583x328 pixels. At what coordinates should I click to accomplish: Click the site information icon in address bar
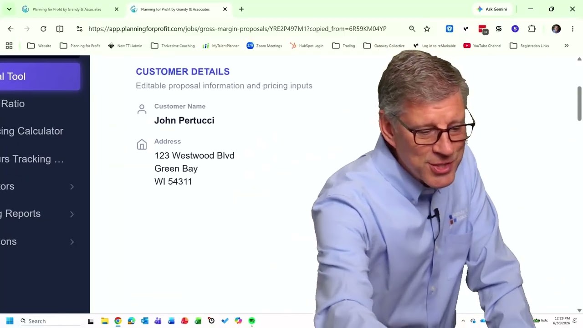(x=79, y=29)
